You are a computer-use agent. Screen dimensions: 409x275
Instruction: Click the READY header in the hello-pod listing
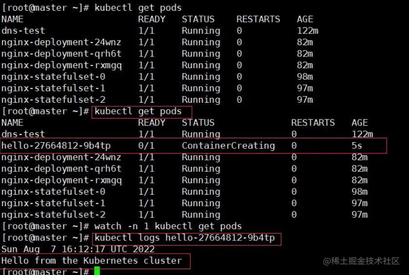[x=152, y=123]
